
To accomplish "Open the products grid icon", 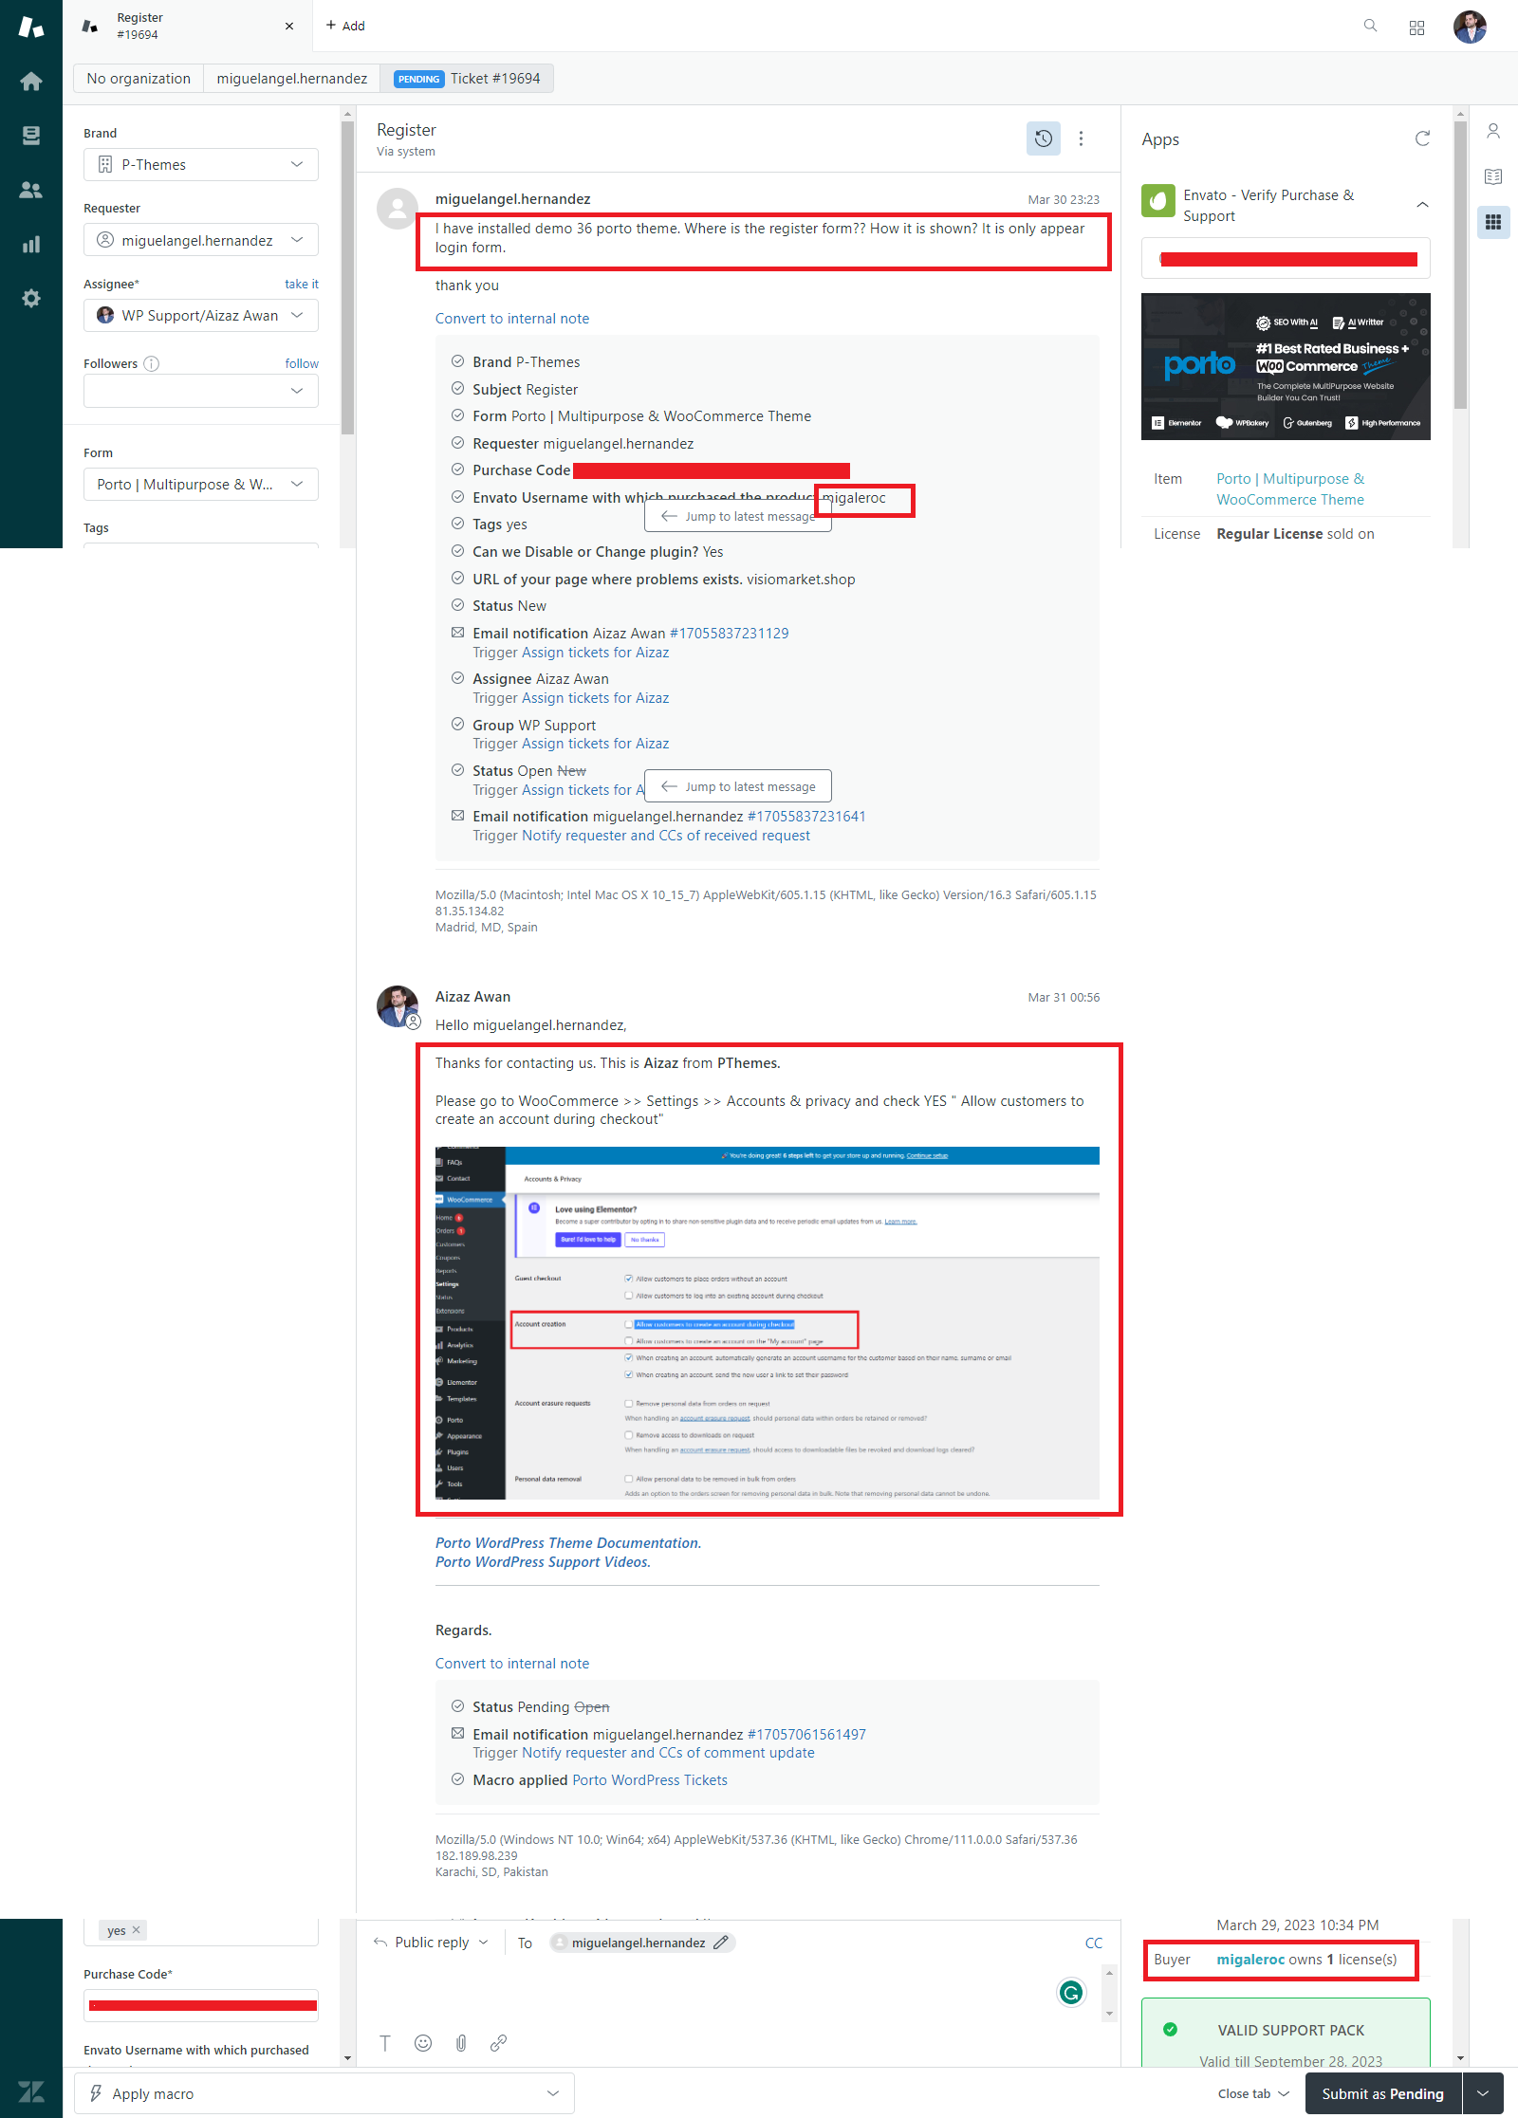I will click(1416, 28).
